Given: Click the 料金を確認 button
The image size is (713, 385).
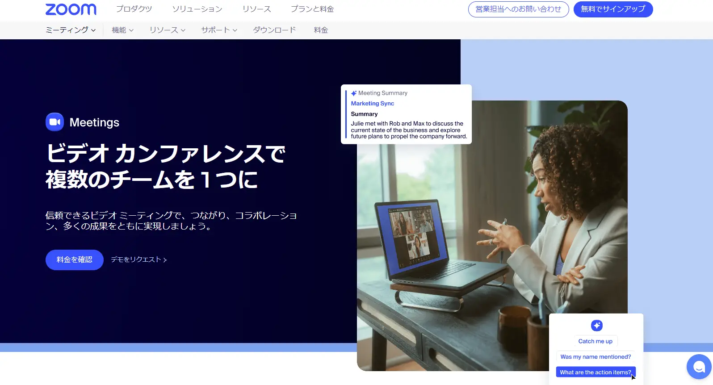Looking at the screenshot, I should coord(75,260).
